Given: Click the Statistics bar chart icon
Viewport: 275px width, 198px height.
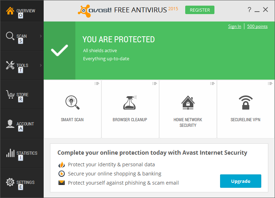Looking at the screenshot, I should (10, 153).
